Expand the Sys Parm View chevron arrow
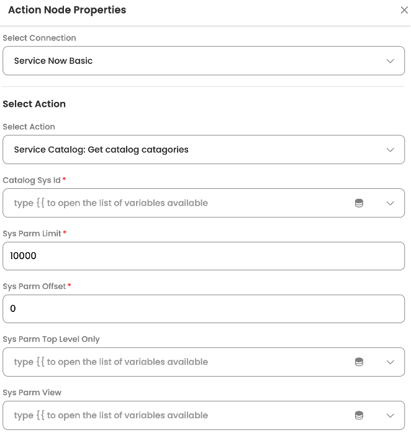 pos(390,416)
